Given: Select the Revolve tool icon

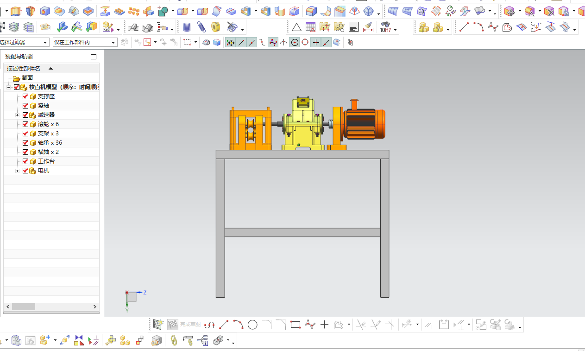Looking at the screenshot, I should tap(31, 10).
